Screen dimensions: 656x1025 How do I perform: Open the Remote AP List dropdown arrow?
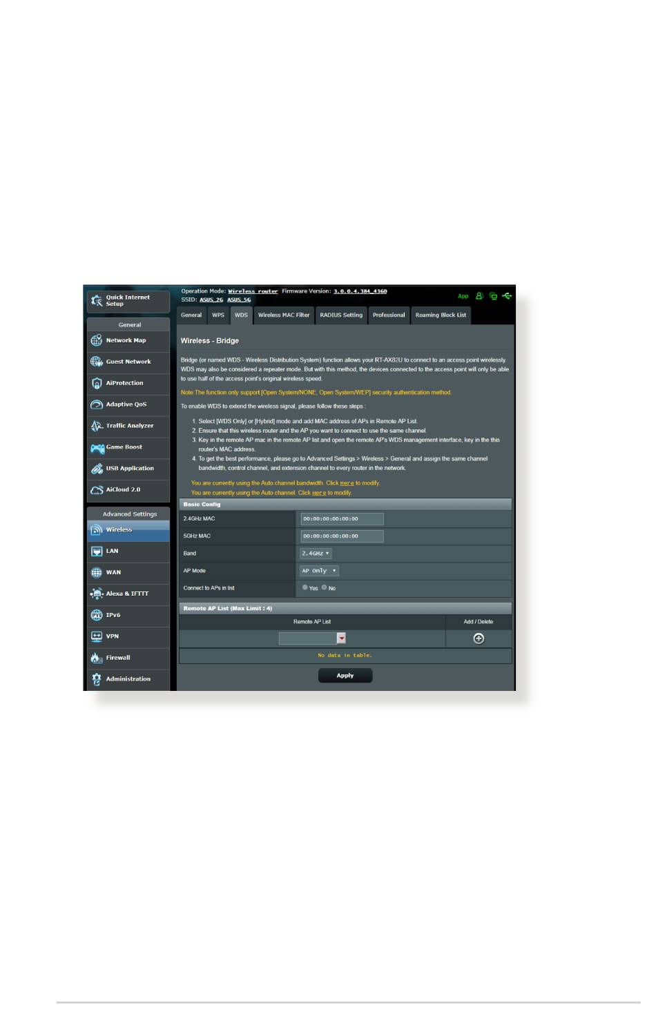point(341,638)
